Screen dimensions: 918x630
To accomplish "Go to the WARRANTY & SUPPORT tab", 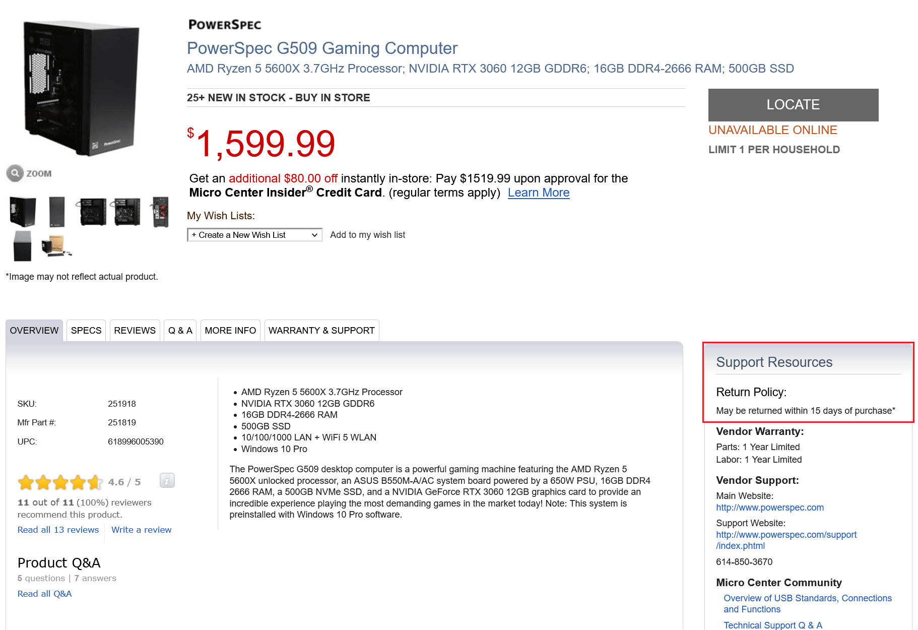I will coord(321,331).
